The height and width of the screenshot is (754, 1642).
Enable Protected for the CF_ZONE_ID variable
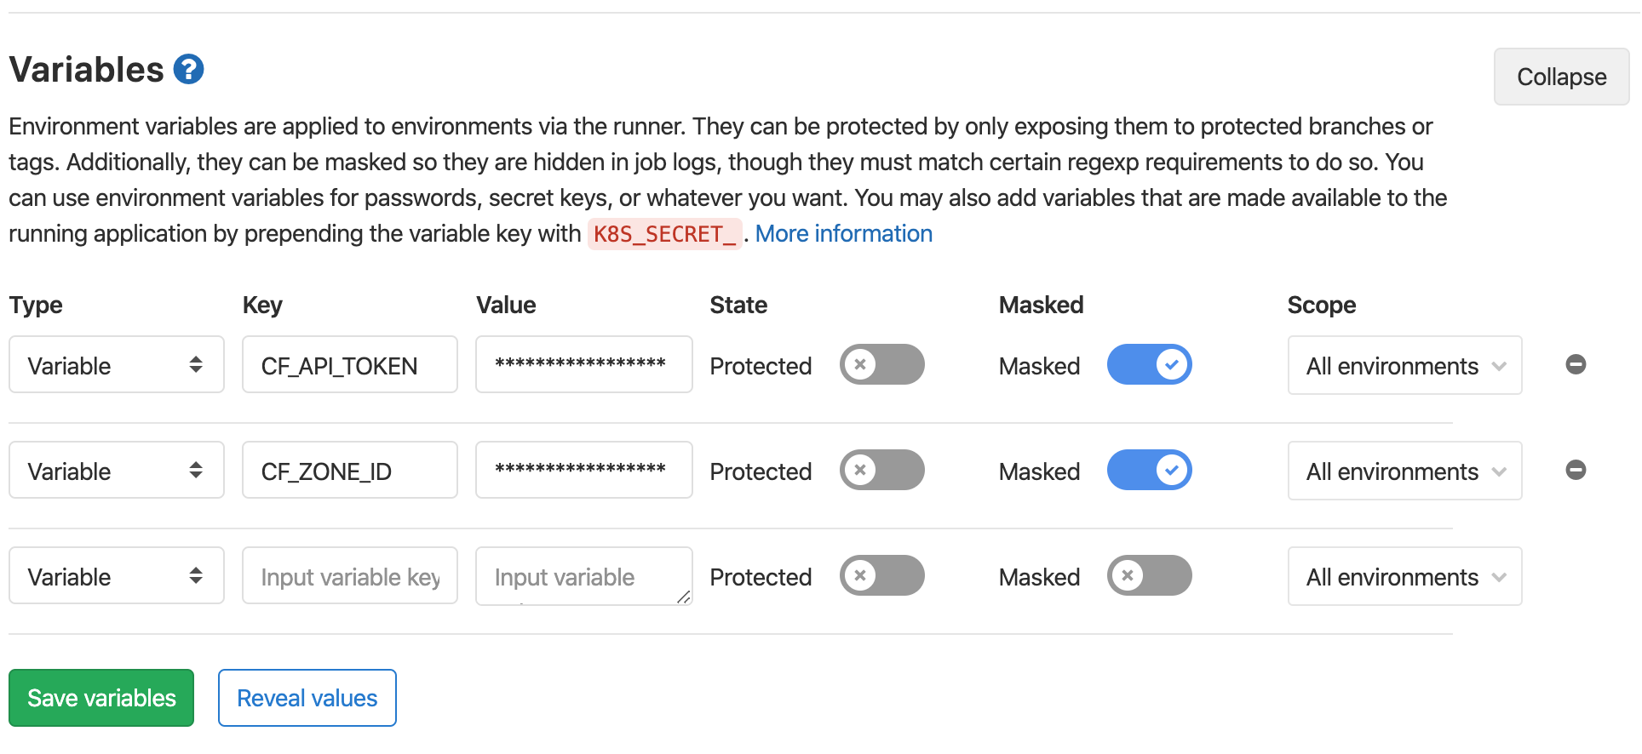tap(882, 470)
